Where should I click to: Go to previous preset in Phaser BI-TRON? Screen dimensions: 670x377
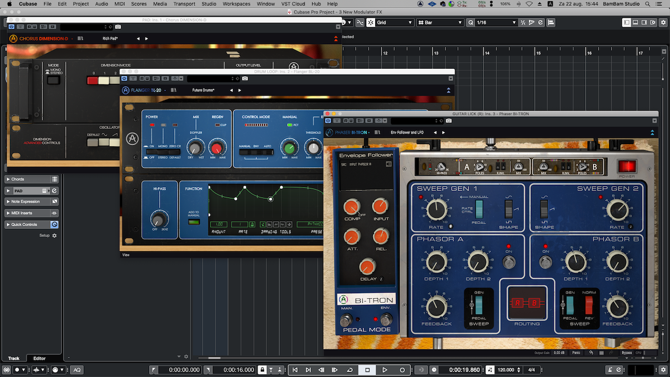pos(435,132)
